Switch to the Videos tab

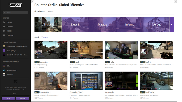pyautogui.click(x=50, y=11)
